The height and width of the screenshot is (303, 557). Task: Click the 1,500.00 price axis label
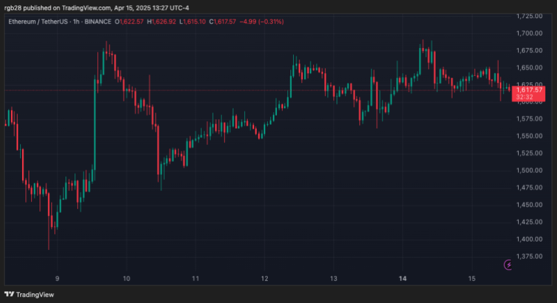click(x=532, y=170)
